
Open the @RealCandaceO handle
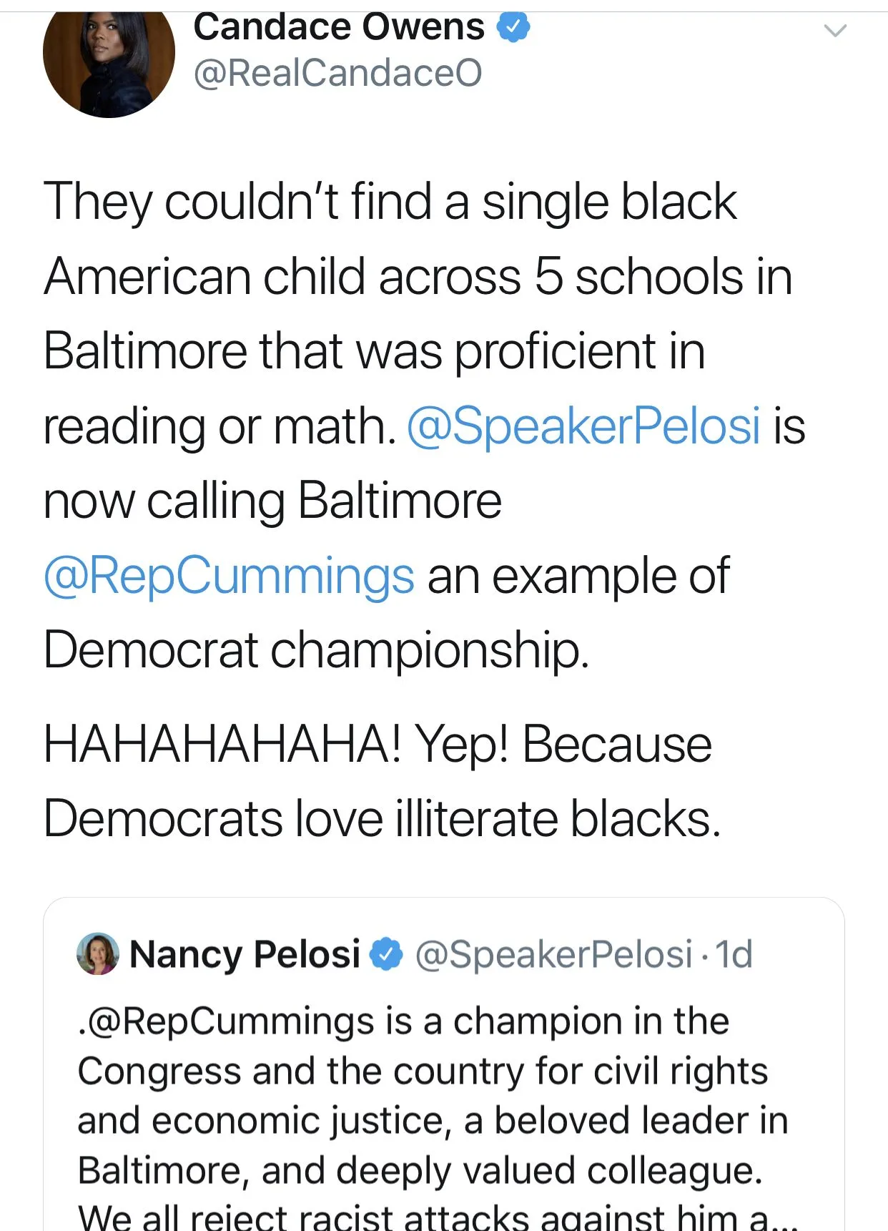337,73
